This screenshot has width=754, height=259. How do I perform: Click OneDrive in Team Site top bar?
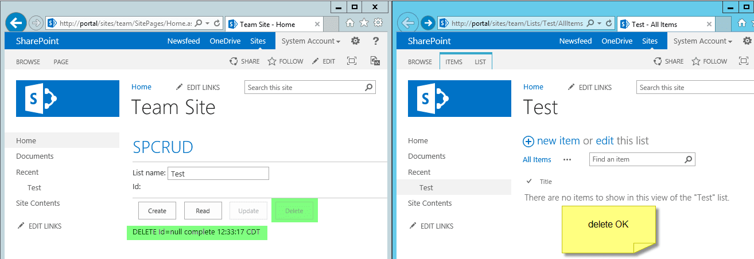point(225,41)
